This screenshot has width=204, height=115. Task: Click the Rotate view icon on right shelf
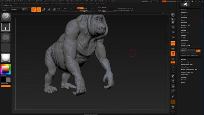coord(173,87)
